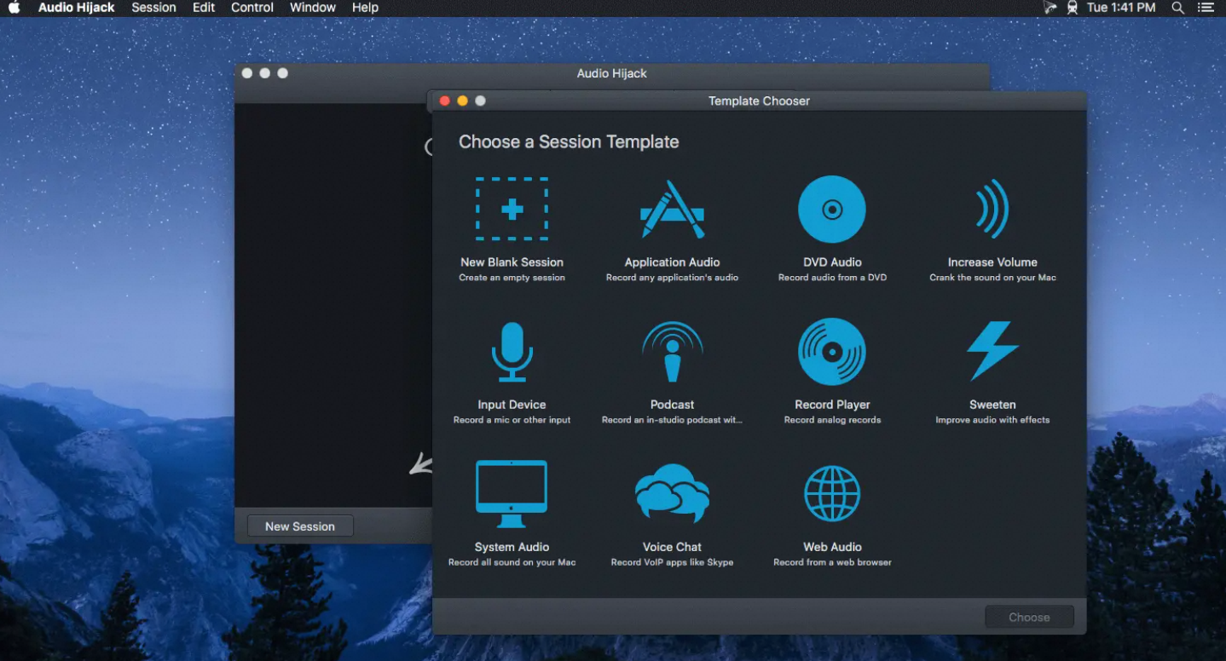
Task: Click the 'Podcast' template label
Action: (x=672, y=405)
